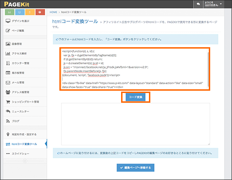This screenshot has width=232, height=180.
Task: Click the アドレス帳管理 people icon
Action: [x=8, y=92]
